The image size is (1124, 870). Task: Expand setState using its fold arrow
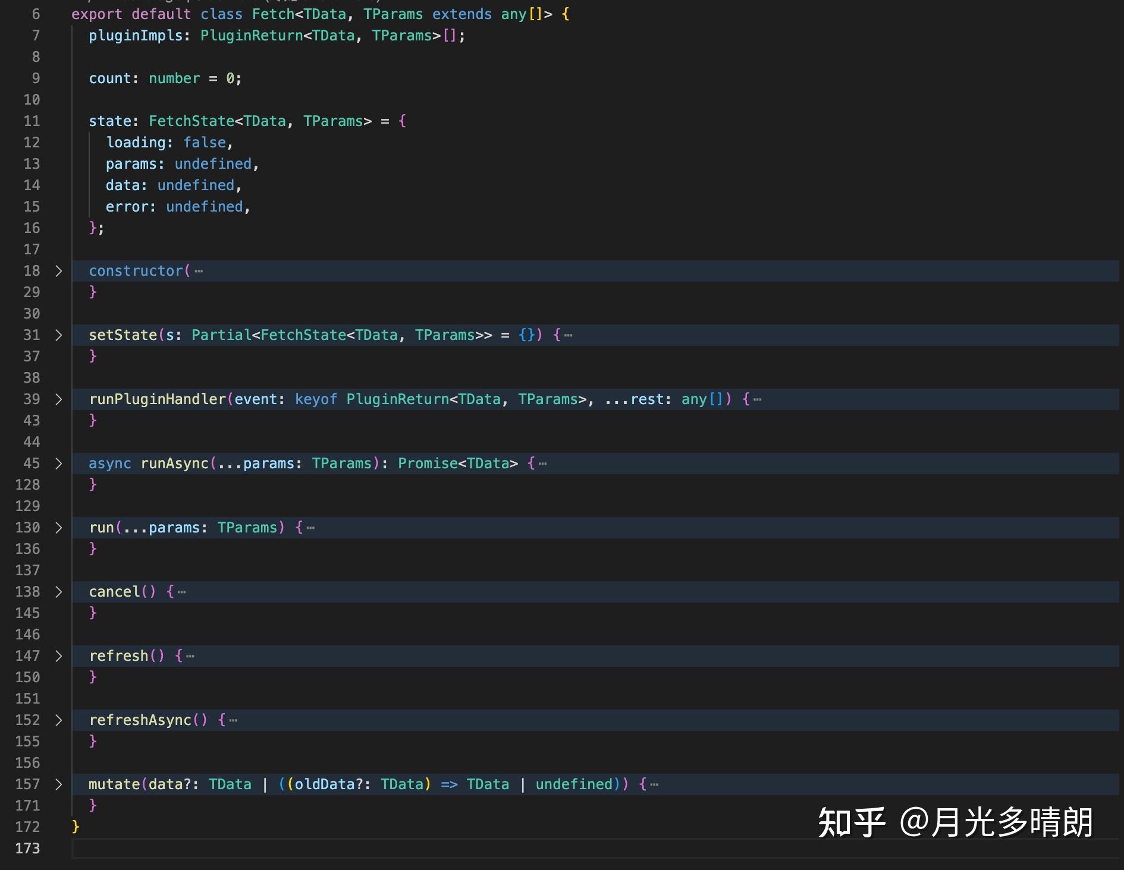click(x=58, y=335)
